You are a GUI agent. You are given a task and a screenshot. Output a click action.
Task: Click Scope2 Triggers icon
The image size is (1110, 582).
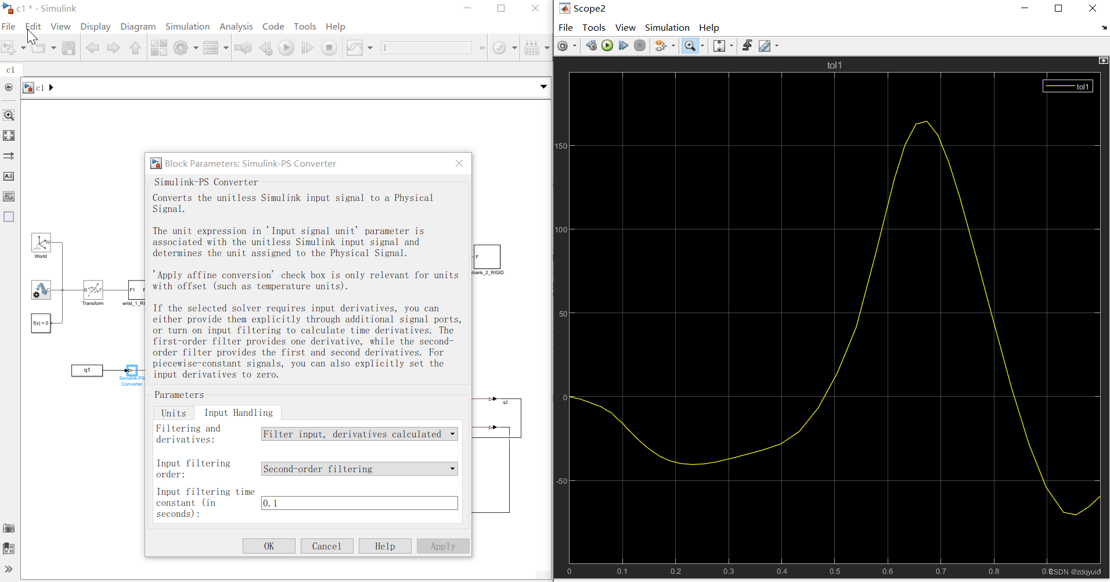[x=748, y=45]
